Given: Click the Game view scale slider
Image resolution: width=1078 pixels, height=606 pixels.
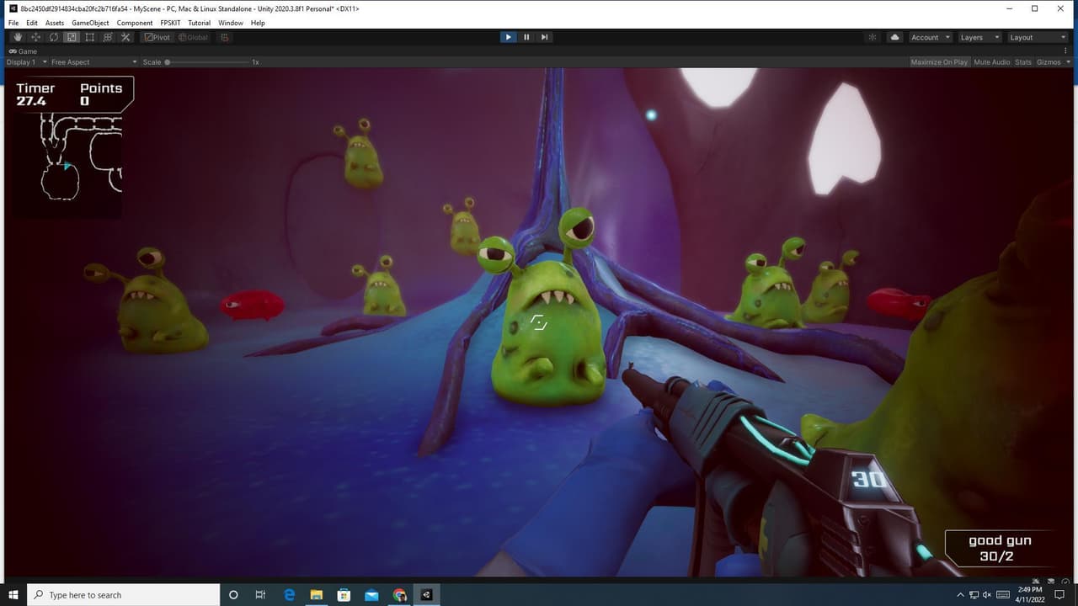Looking at the screenshot, I should 206,62.
